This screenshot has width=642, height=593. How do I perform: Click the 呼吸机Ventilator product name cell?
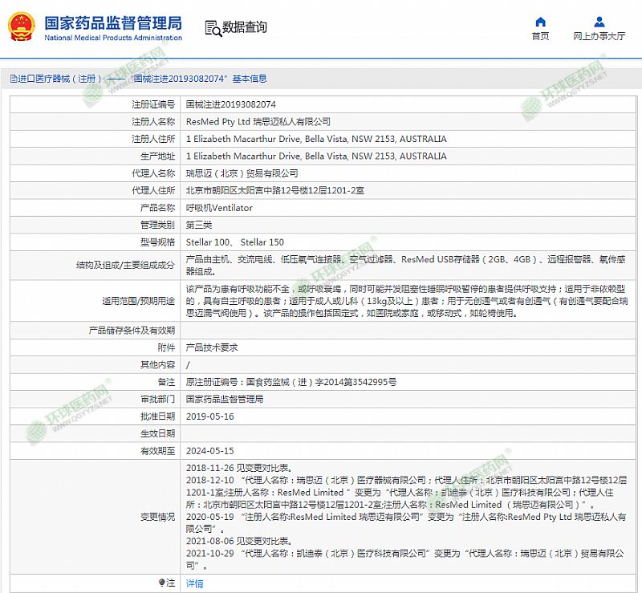coord(219,208)
